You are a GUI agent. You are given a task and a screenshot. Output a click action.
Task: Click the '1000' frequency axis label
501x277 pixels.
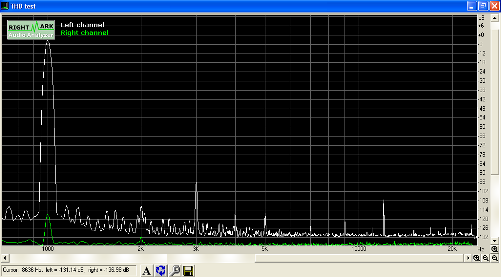(x=48, y=249)
